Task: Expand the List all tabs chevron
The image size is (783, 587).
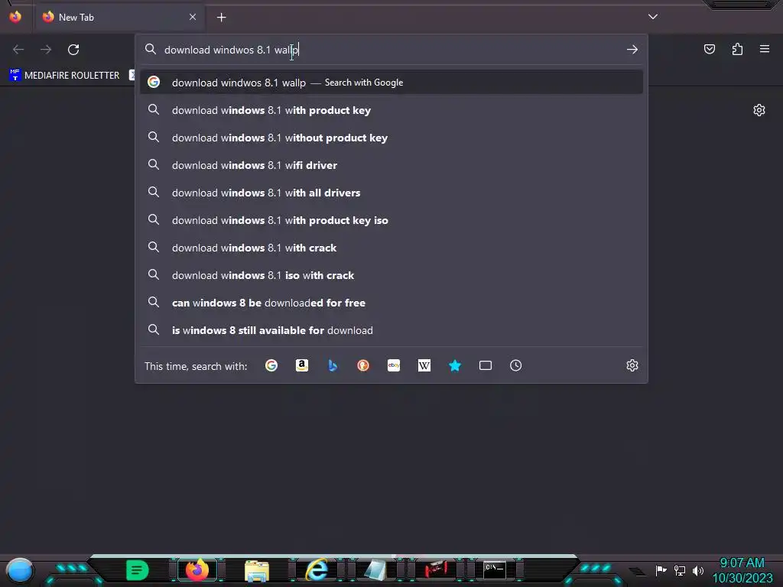Action: 653,17
